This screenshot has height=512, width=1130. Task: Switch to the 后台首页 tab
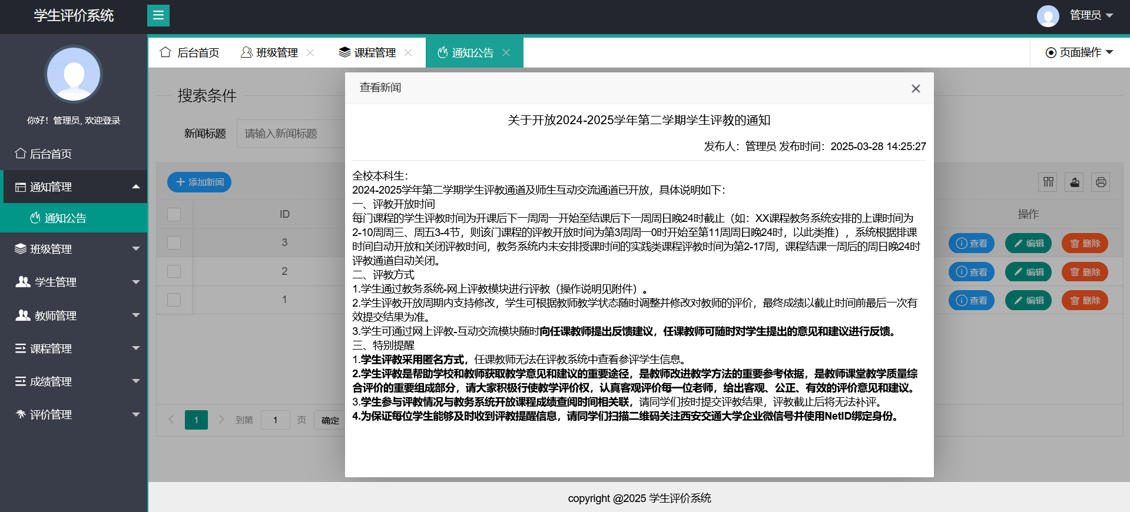[x=190, y=52]
